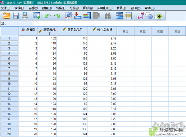Open the 编辑(E) menu
Viewport: 186px width, 137px height.
pyautogui.click(x=19, y=8)
